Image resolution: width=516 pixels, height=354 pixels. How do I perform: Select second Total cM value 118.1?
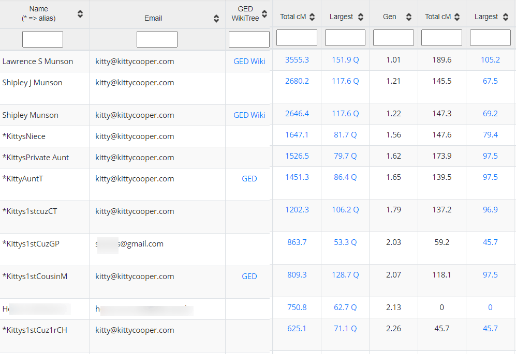[441, 275]
